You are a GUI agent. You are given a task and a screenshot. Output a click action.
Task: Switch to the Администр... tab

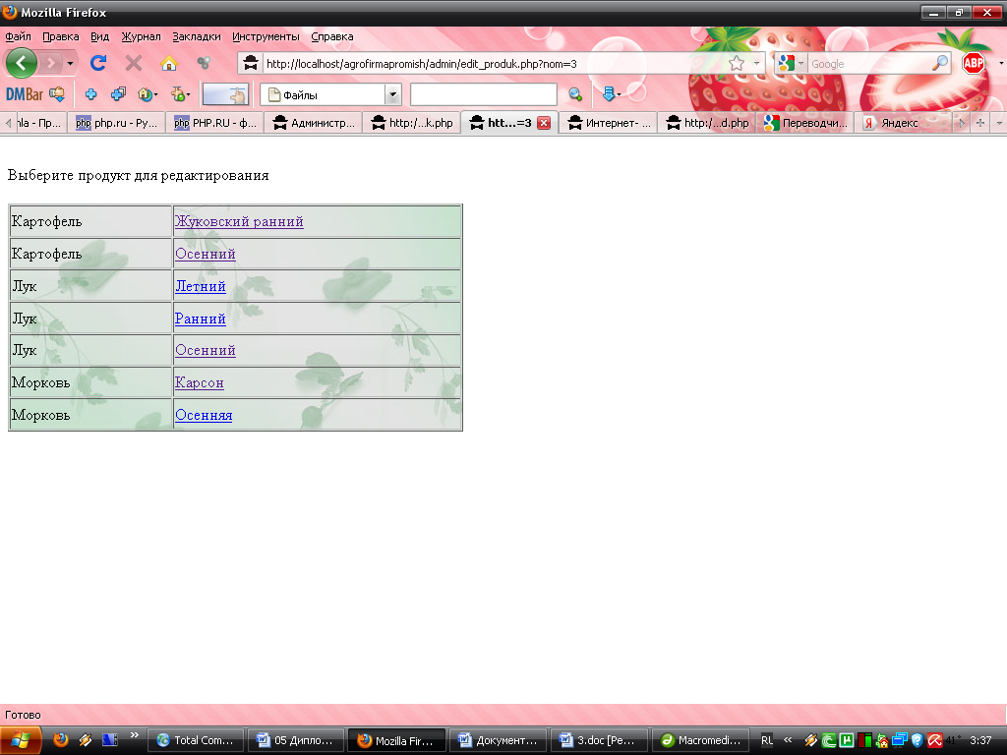(314, 123)
